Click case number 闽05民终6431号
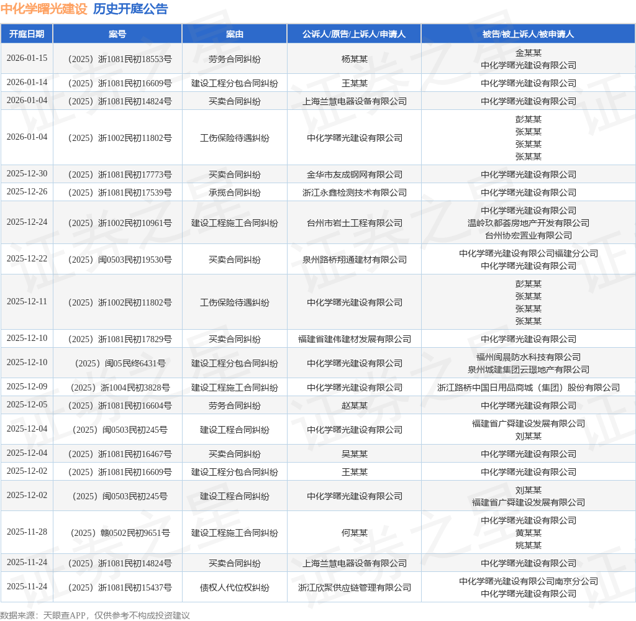Screen dimensions: 636x621 (x=120, y=363)
